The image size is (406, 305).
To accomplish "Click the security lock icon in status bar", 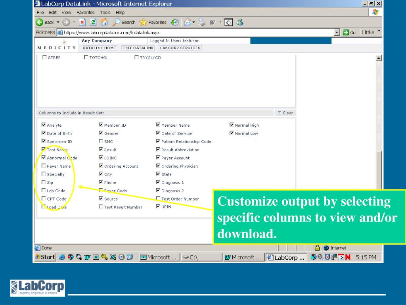I will (318, 248).
